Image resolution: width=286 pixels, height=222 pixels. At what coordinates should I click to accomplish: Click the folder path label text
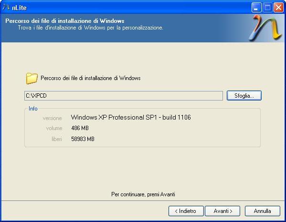tap(90, 78)
